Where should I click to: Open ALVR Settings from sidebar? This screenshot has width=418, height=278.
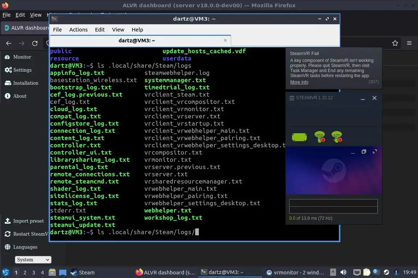pos(18,70)
